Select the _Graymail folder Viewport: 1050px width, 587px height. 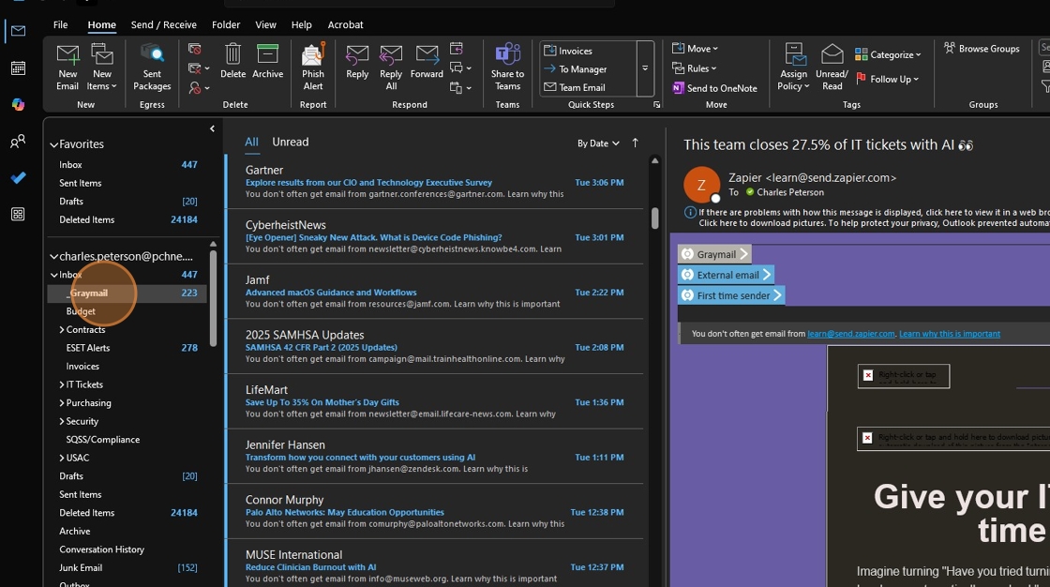coord(127,293)
